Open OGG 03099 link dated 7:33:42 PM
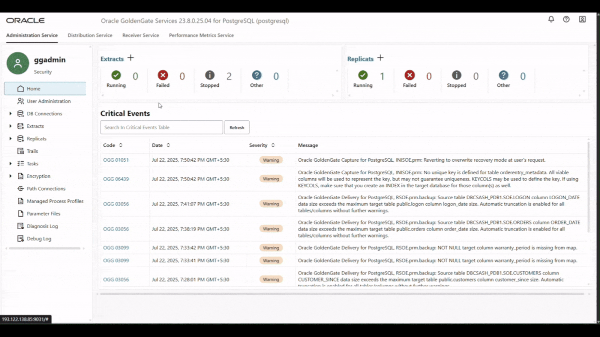 (116, 248)
